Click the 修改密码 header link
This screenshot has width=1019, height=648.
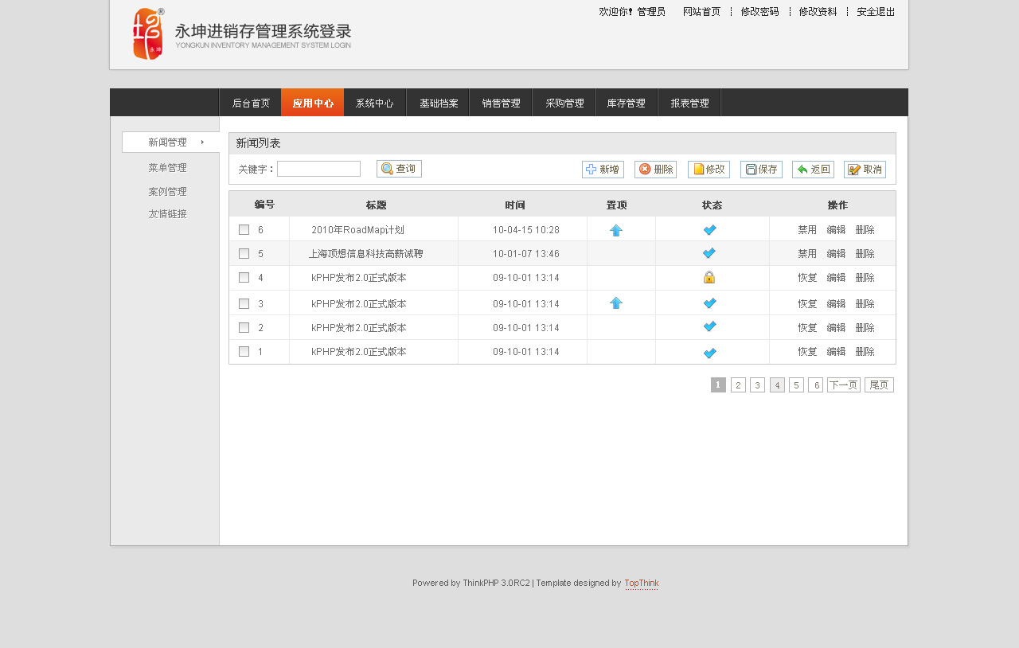759,12
